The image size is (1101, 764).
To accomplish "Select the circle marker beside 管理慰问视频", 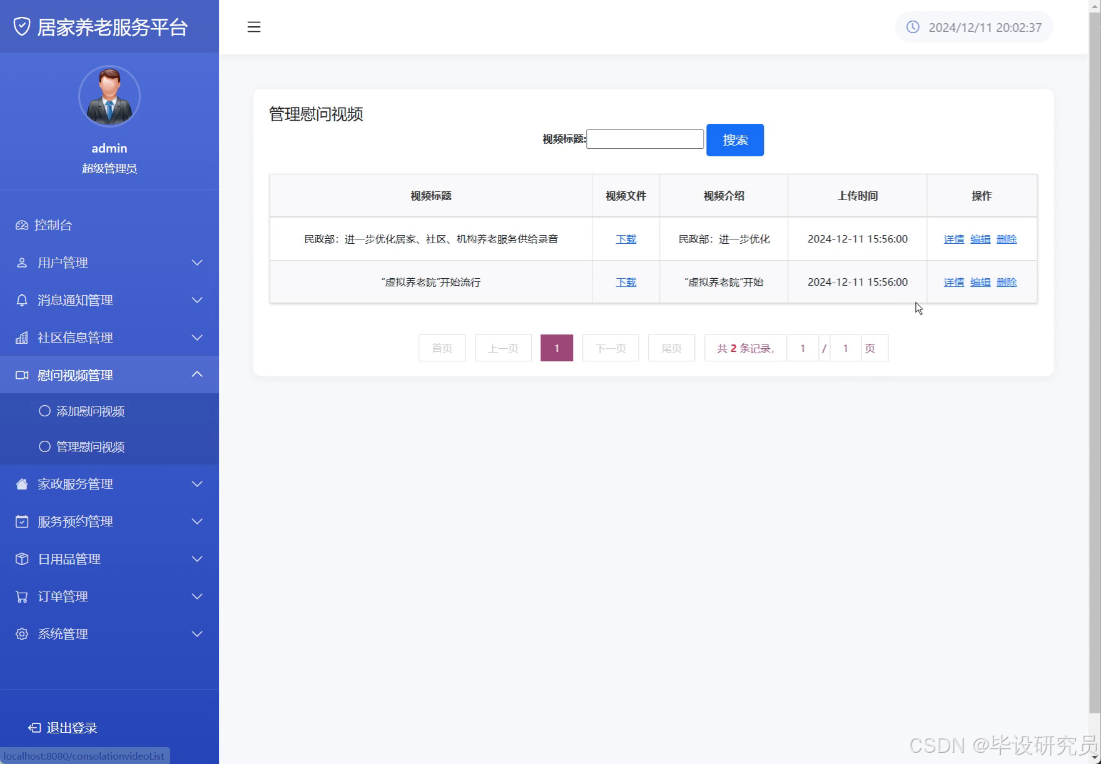I will tap(44, 446).
